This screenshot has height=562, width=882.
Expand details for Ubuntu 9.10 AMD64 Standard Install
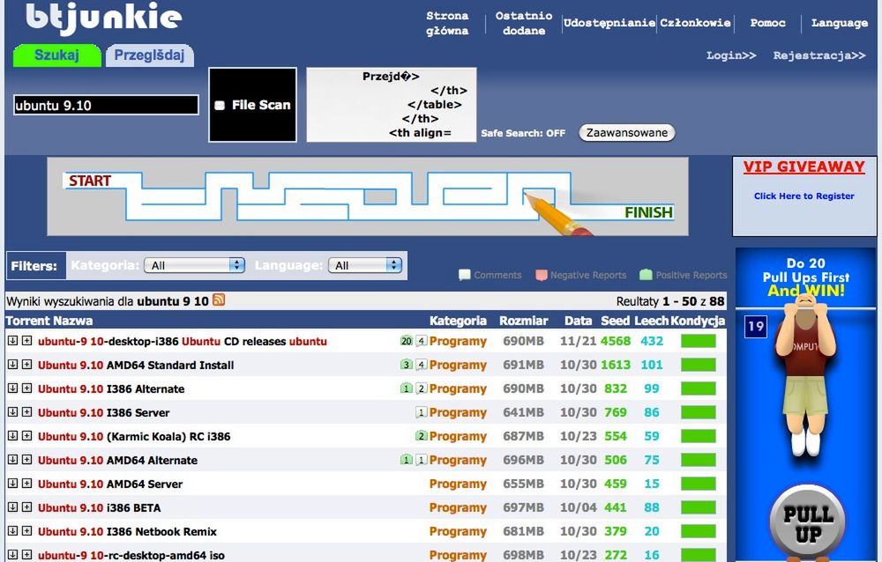(x=26, y=364)
